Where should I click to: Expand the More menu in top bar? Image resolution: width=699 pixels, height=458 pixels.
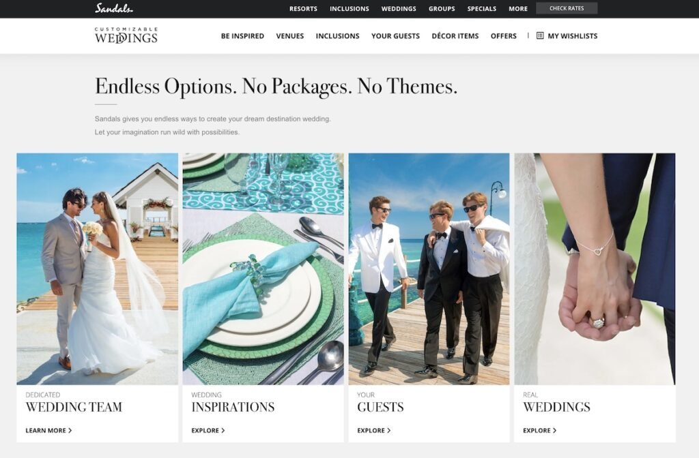(518, 8)
